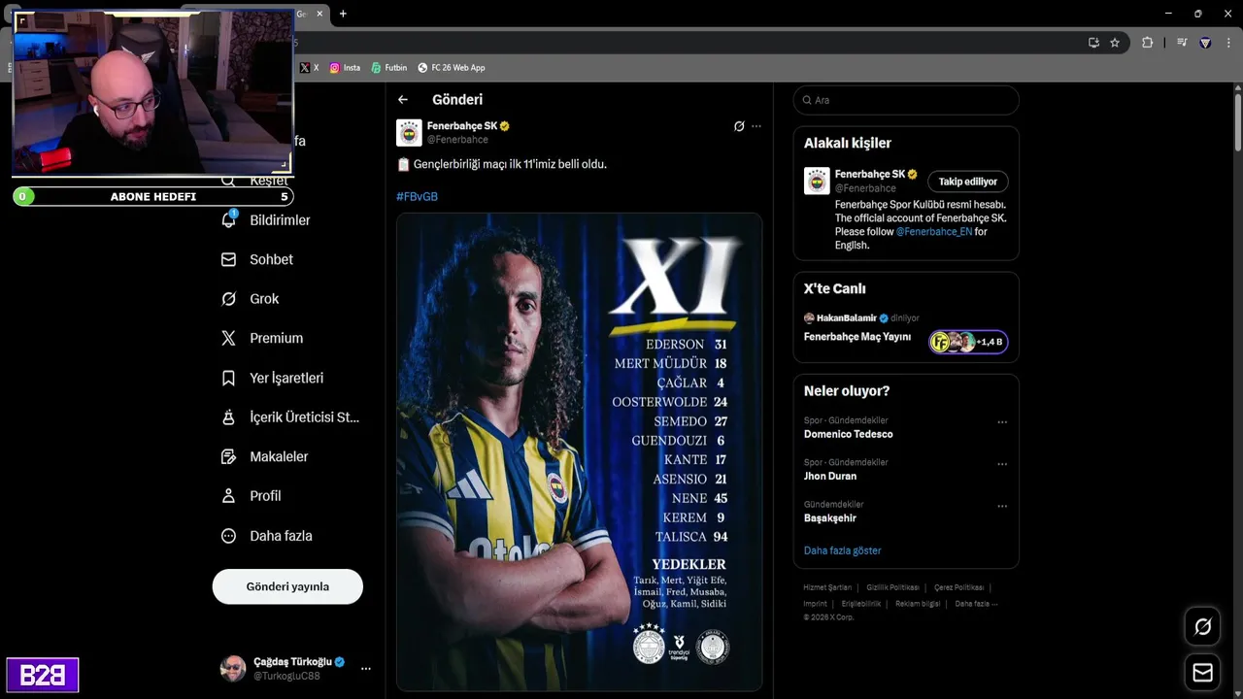Open account menu for Çağdaş Türkoğlu
Viewport: 1243px width, 699px height.
(366, 669)
